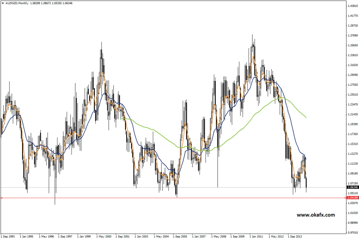
Task: Click the 1 Jan 2003 date label
Action: click(x=141, y=236)
